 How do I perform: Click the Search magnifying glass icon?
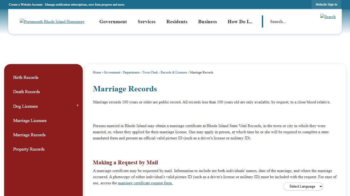[x=328, y=17]
